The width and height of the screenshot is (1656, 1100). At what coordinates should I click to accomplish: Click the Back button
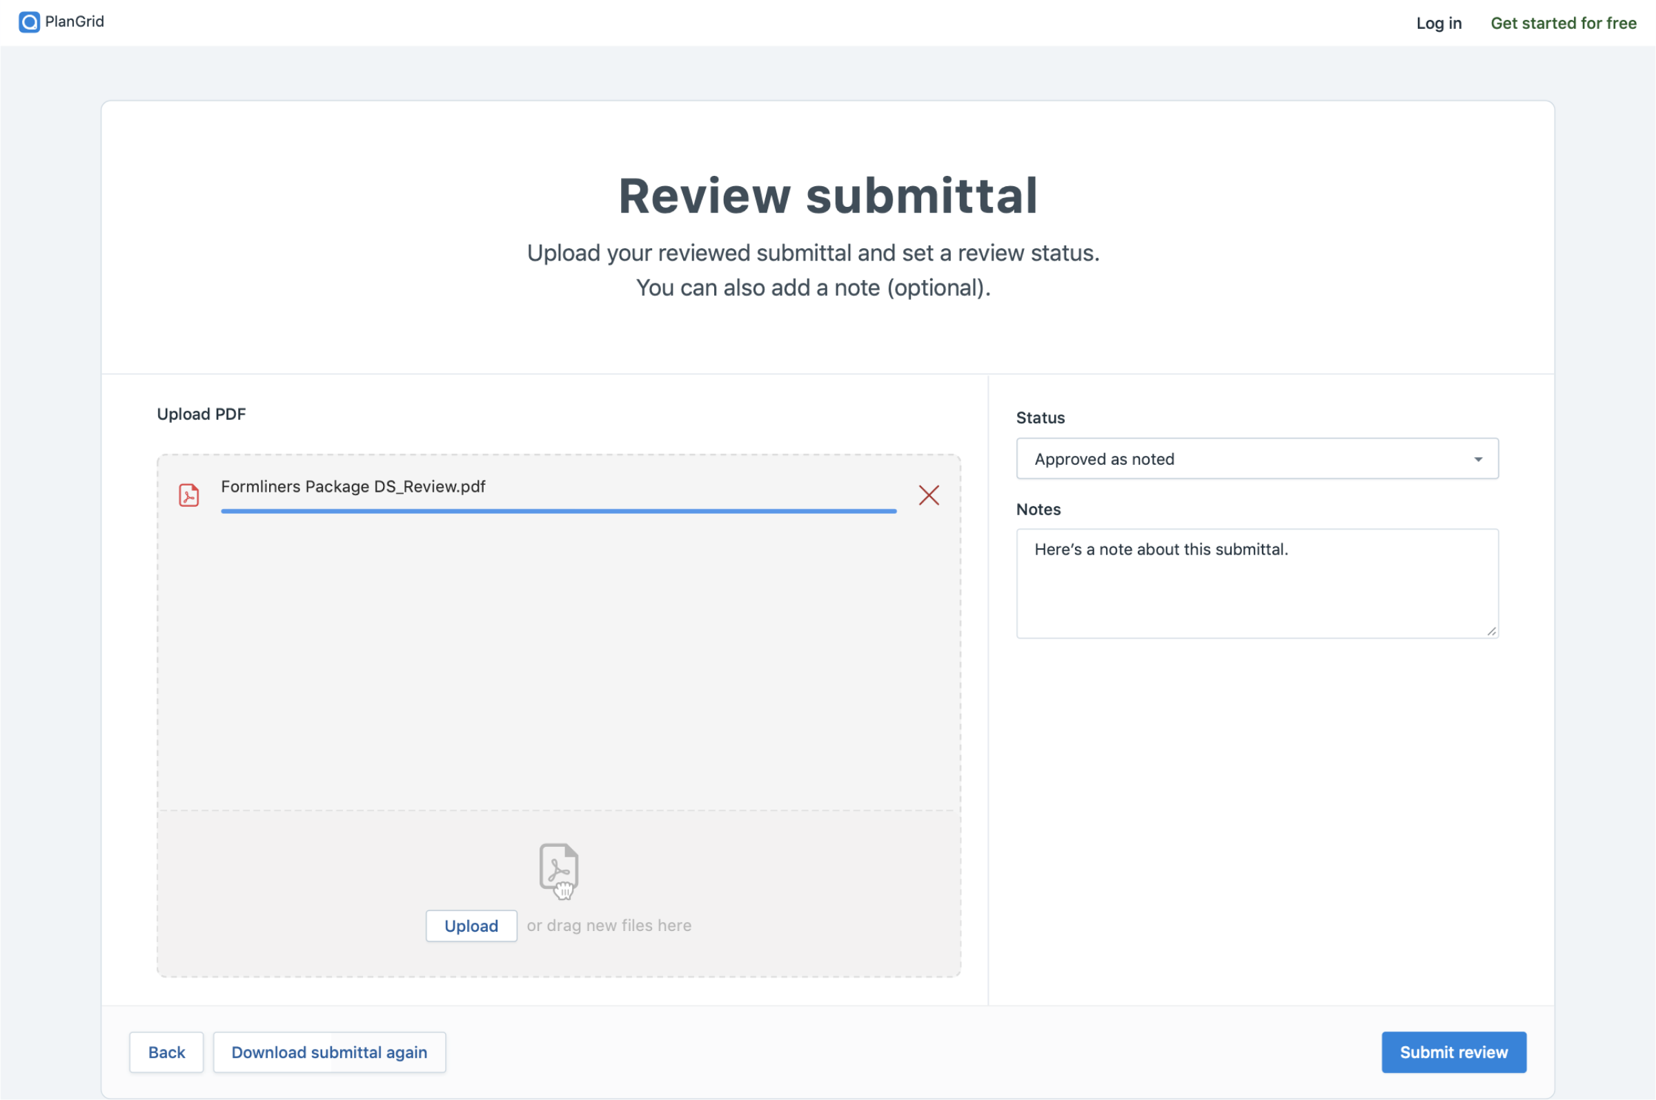pos(166,1052)
